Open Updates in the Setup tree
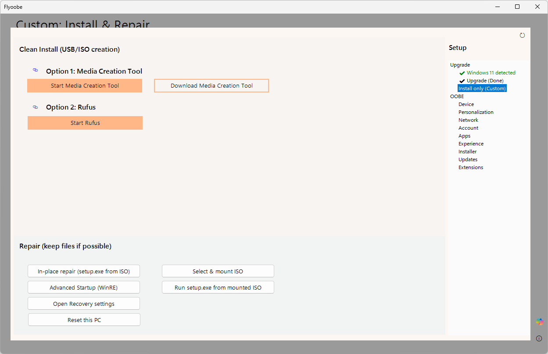This screenshot has width=548, height=354. pyautogui.click(x=468, y=159)
